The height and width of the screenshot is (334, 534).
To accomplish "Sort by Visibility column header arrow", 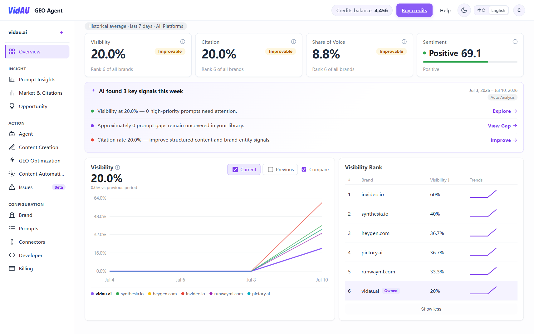I will (x=449, y=180).
